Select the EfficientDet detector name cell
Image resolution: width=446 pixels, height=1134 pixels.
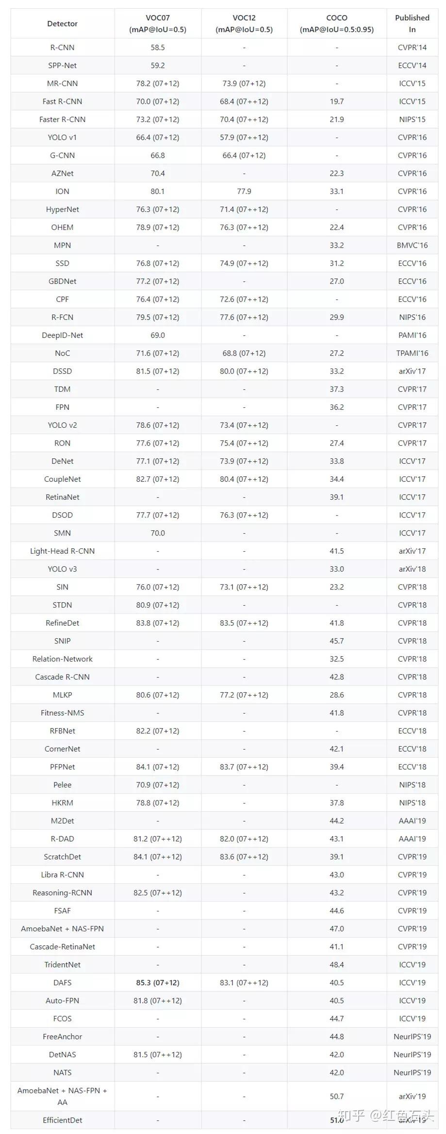point(62,1120)
